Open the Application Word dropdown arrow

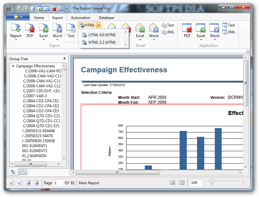coord(215,40)
